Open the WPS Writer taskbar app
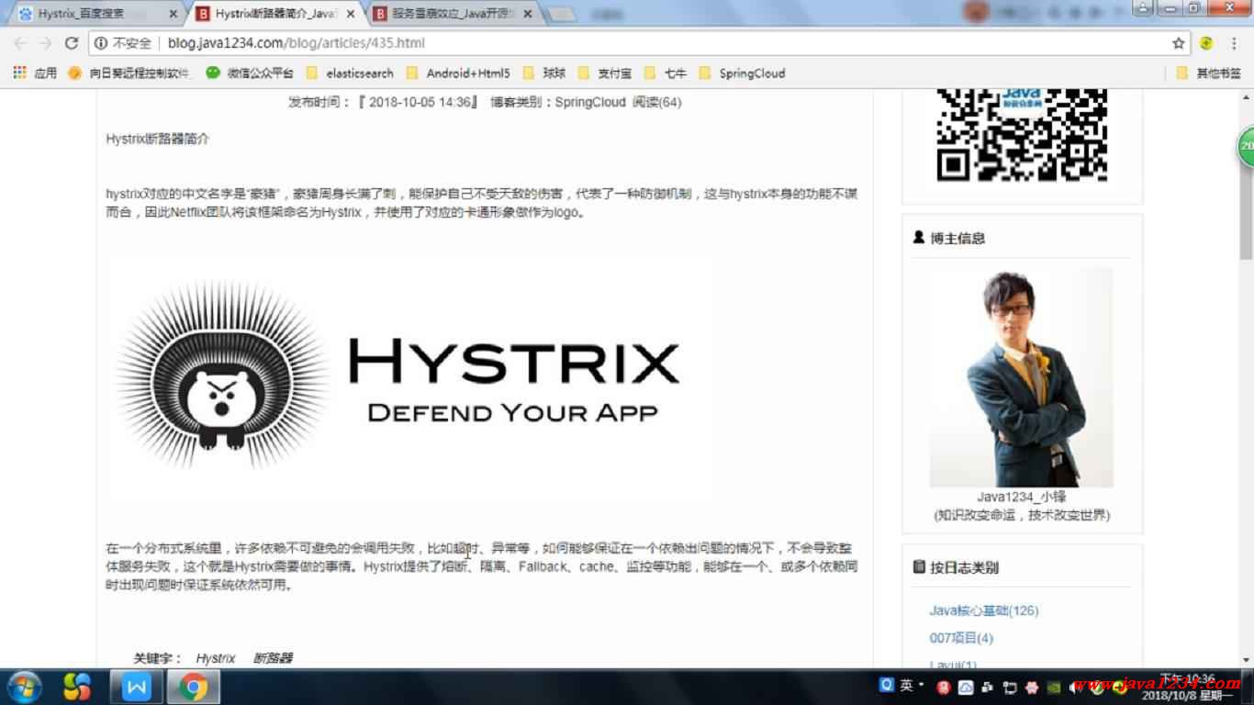This screenshot has height=705, width=1254. click(x=137, y=687)
